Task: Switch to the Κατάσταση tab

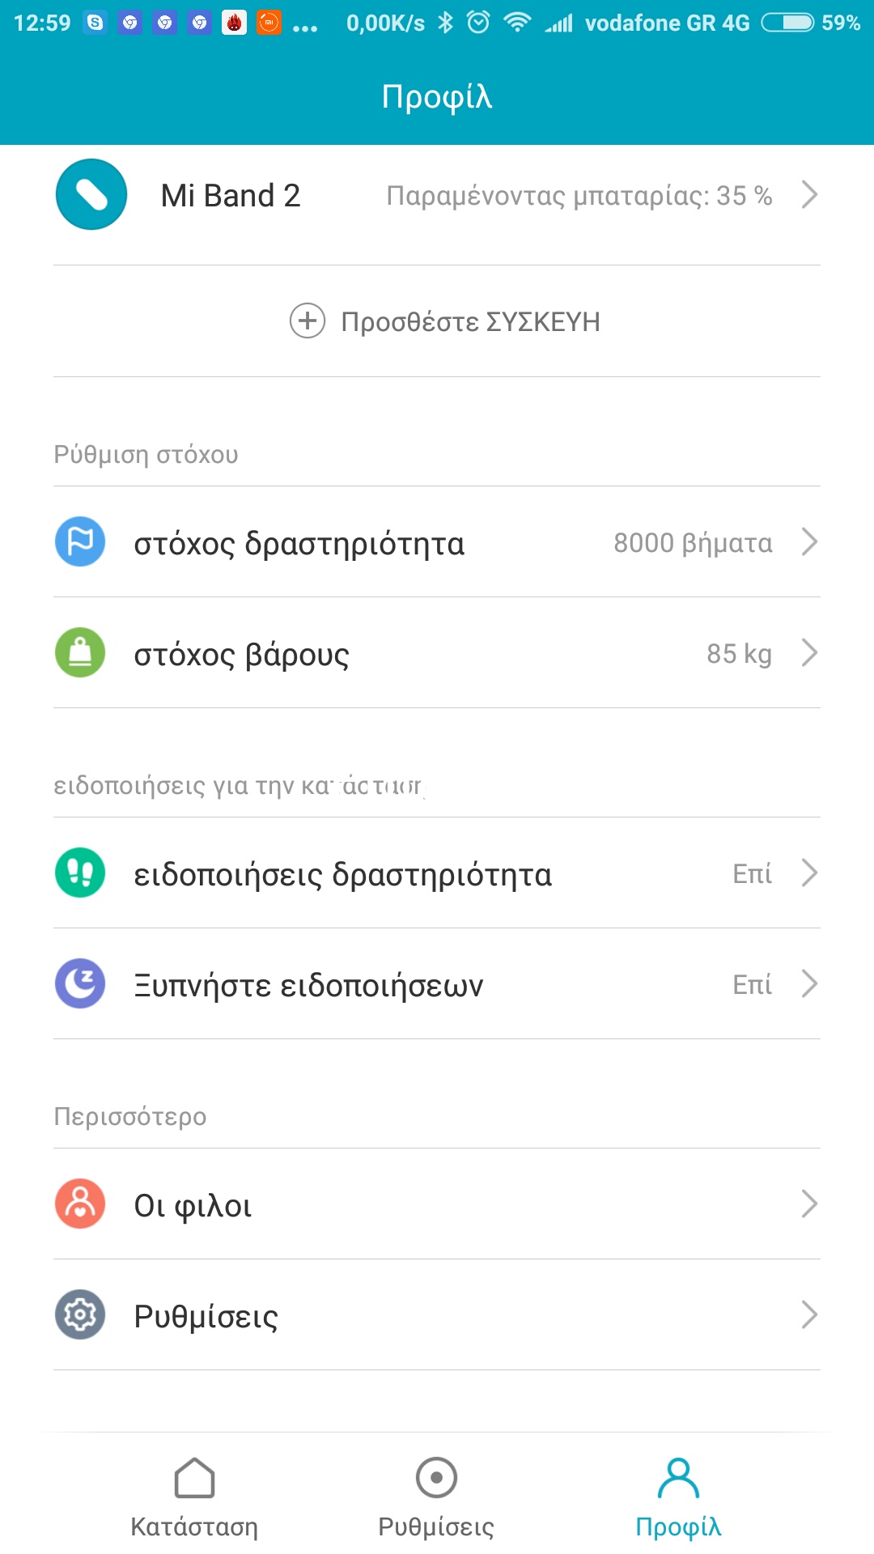Action: pos(194,1497)
